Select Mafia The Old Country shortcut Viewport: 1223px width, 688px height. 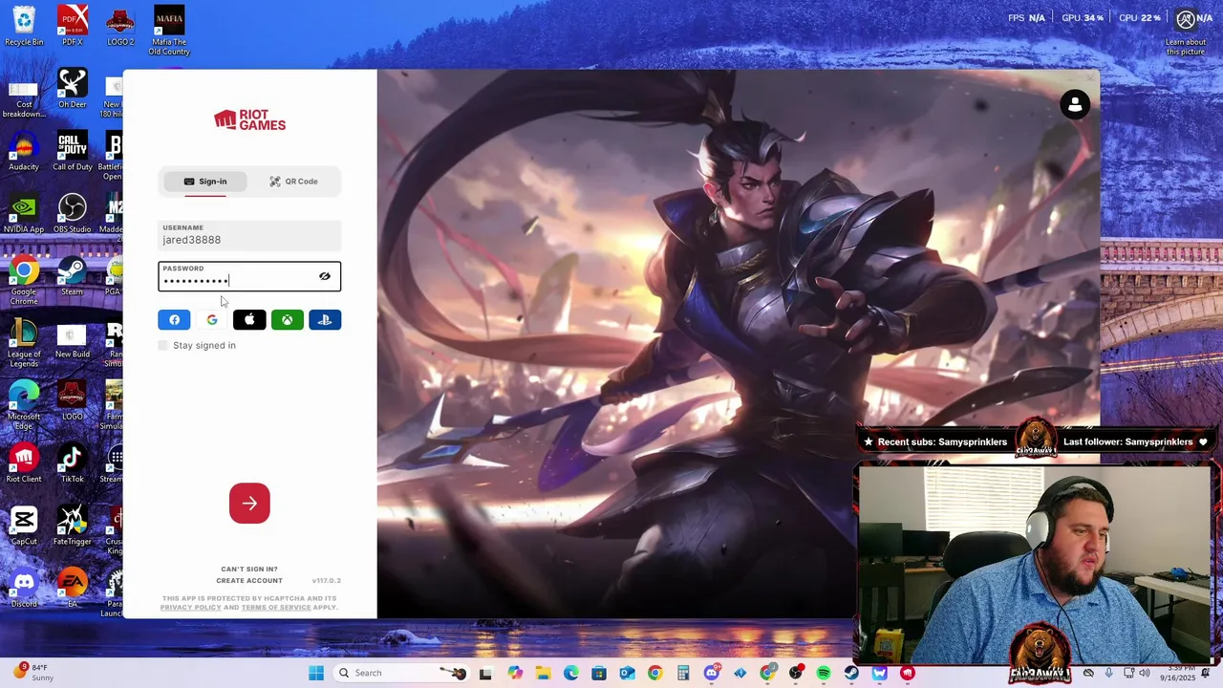(x=169, y=31)
